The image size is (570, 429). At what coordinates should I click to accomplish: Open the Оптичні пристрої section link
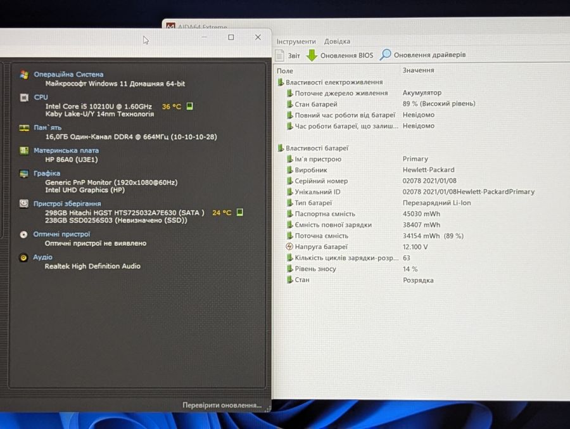click(61, 234)
